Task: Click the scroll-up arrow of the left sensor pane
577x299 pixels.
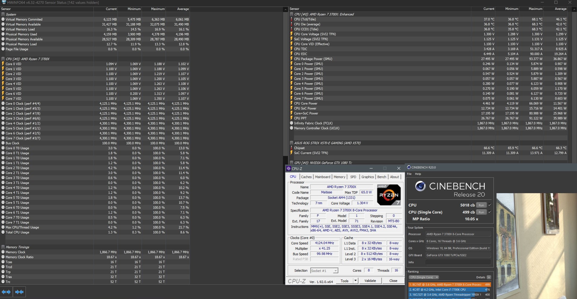Action: coord(285,10)
